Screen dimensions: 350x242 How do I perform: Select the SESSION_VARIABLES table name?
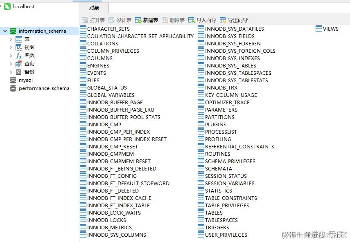pyautogui.click(x=230, y=183)
